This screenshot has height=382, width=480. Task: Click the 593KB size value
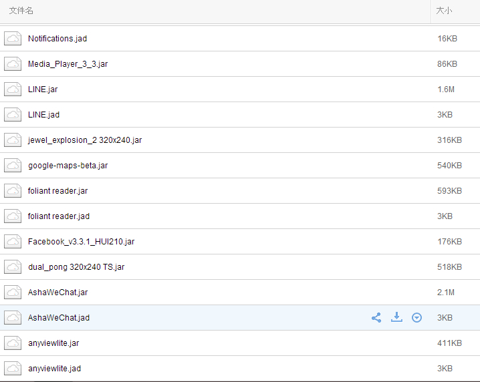click(449, 191)
